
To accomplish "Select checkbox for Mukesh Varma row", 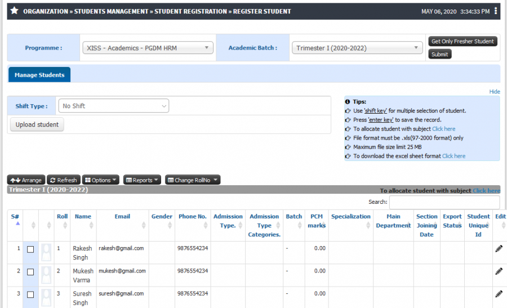I will 30,272.
